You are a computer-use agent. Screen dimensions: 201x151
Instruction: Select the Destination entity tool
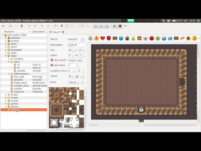tap(90, 38)
